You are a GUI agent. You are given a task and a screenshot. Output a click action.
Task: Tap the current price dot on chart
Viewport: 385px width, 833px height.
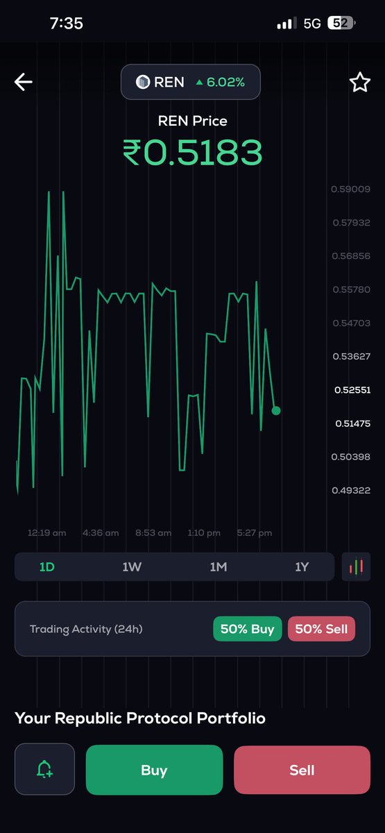point(276,410)
